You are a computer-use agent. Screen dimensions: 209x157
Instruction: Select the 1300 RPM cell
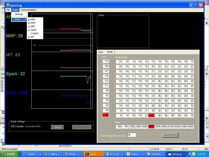click(x=132, y=127)
